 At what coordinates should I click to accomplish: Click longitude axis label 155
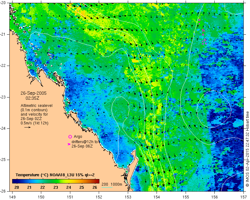pyautogui.click(x=186, y=197)
